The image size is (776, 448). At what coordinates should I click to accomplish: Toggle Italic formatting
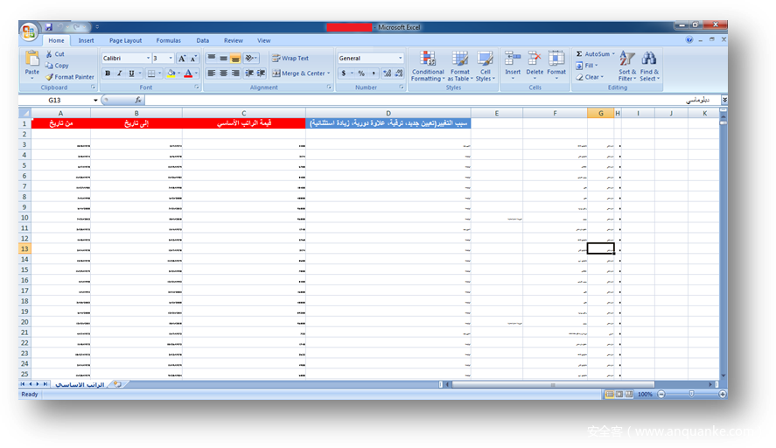coord(119,73)
